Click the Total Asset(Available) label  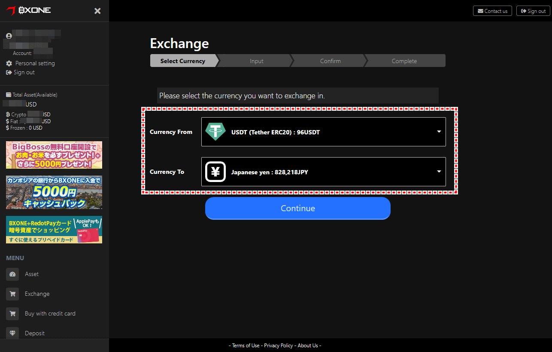(35, 95)
